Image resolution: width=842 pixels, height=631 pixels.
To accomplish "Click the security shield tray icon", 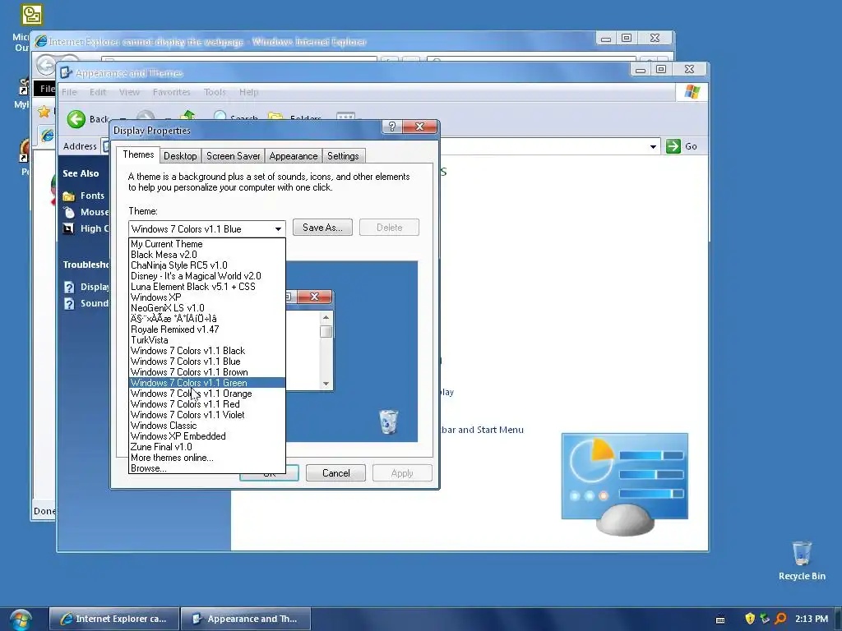I will pyautogui.click(x=750, y=619).
